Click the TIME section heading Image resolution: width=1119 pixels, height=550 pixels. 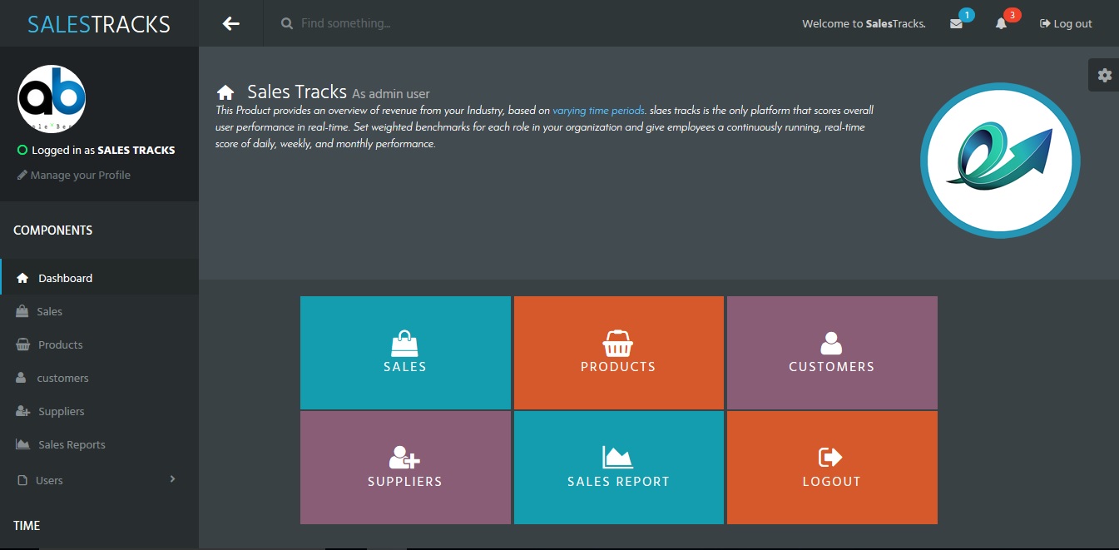pyautogui.click(x=27, y=525)
